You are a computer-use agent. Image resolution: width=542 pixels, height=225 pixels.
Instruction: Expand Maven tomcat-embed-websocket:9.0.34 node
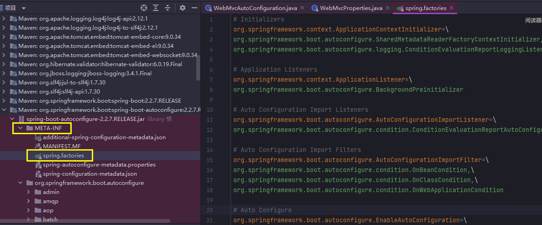4,55
